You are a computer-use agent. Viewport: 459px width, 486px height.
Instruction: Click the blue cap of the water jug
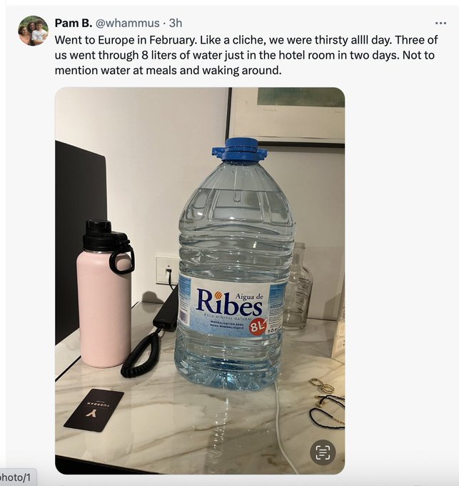(240, 149)
